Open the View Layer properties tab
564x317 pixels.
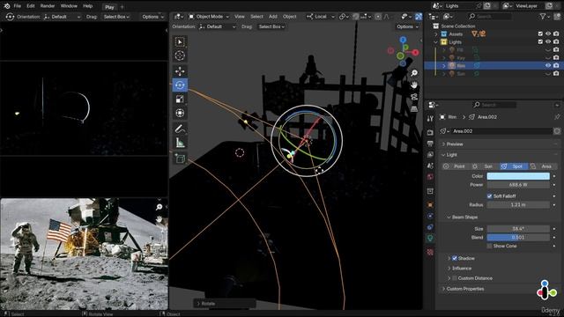pyautogui.click(x=430, y=155)
